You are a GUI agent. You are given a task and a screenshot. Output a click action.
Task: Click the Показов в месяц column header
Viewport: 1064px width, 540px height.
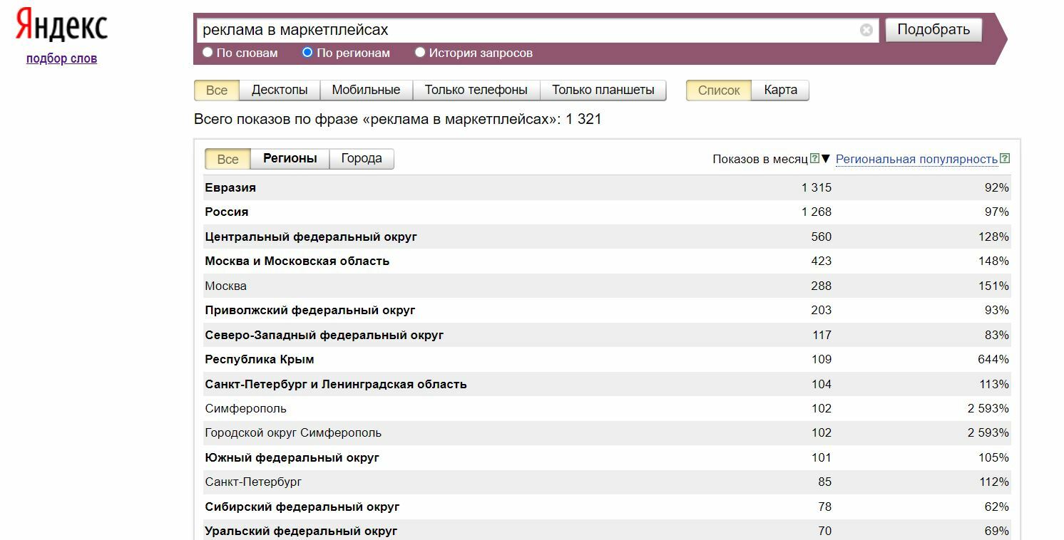[760, 159]
